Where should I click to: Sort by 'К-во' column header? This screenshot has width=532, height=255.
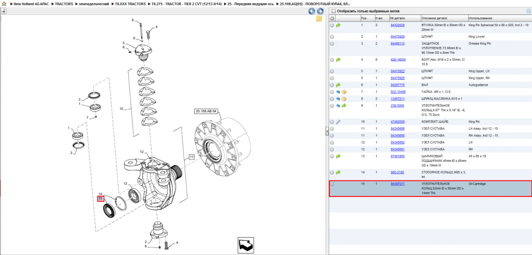381,18
